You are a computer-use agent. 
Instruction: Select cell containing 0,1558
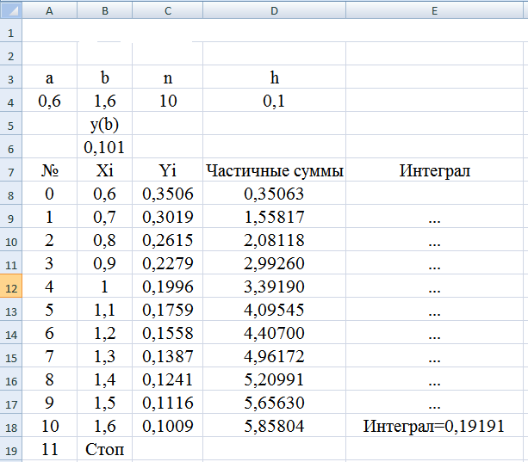168,332
